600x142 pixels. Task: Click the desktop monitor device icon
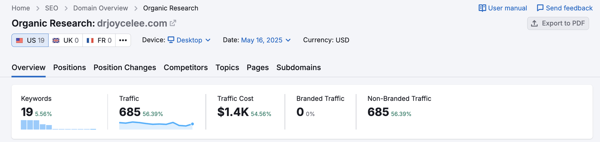[x=171, y=40]
